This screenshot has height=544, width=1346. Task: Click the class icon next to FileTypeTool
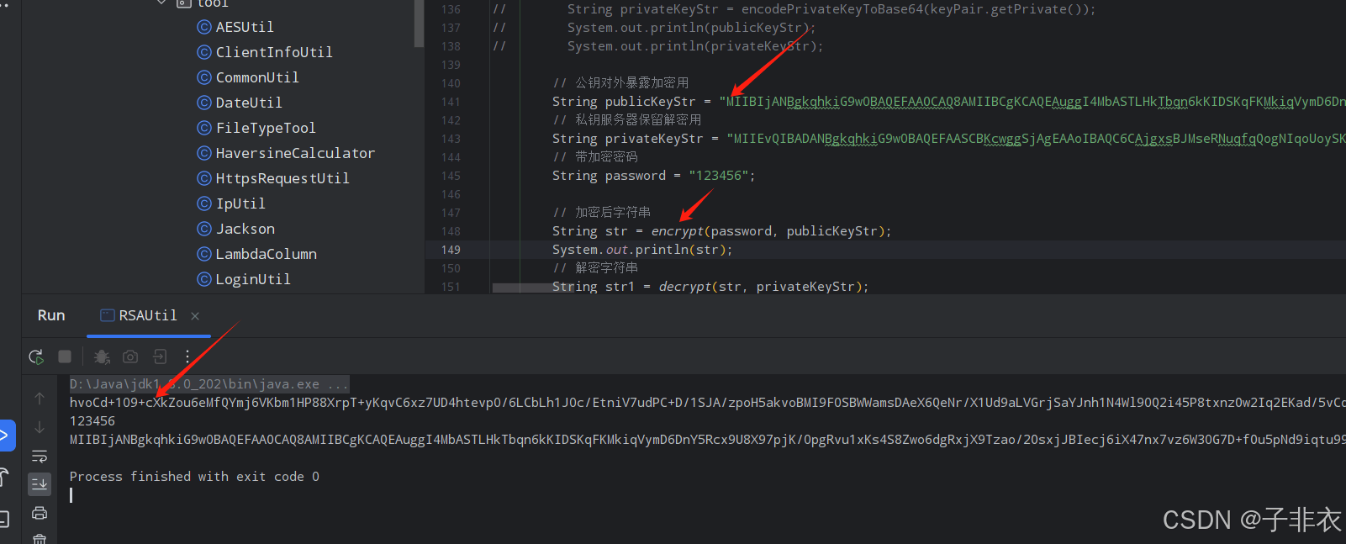pyautogui.click(x=204, y=128)
